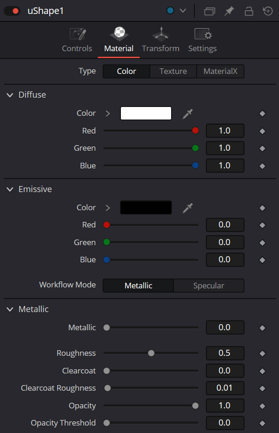Open the Settings tab
This screenshot has height=433, width=279.
(x=203, y=40)
